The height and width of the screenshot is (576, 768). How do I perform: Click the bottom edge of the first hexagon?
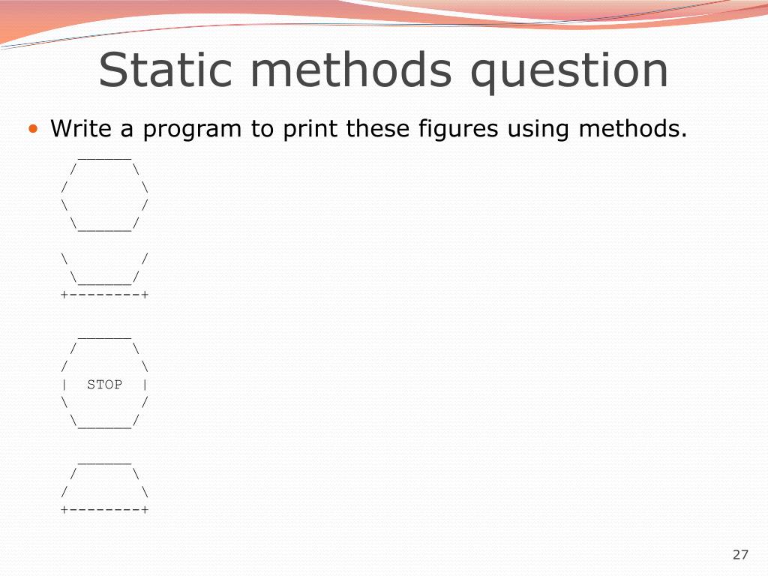pyautogui.click(x=104, y=224)
